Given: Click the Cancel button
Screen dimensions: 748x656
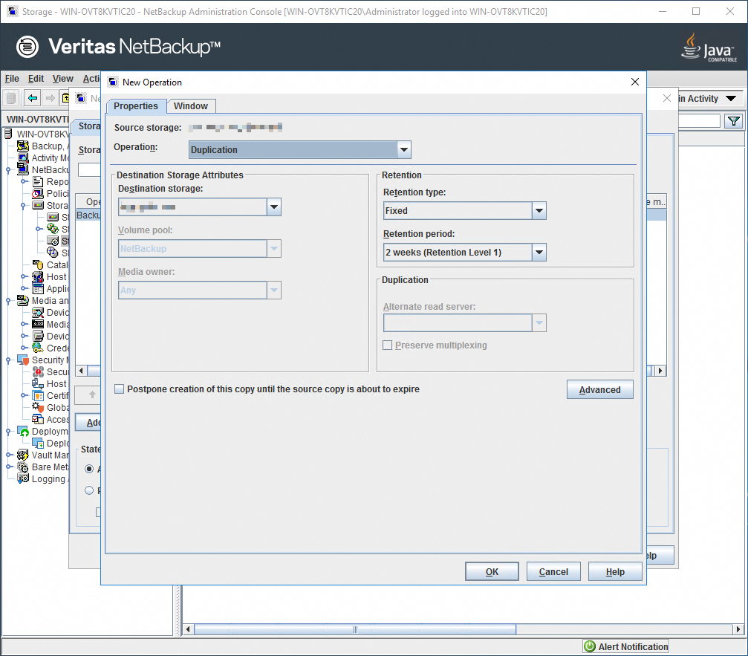Looking at the screenshot, I should 553,571.
